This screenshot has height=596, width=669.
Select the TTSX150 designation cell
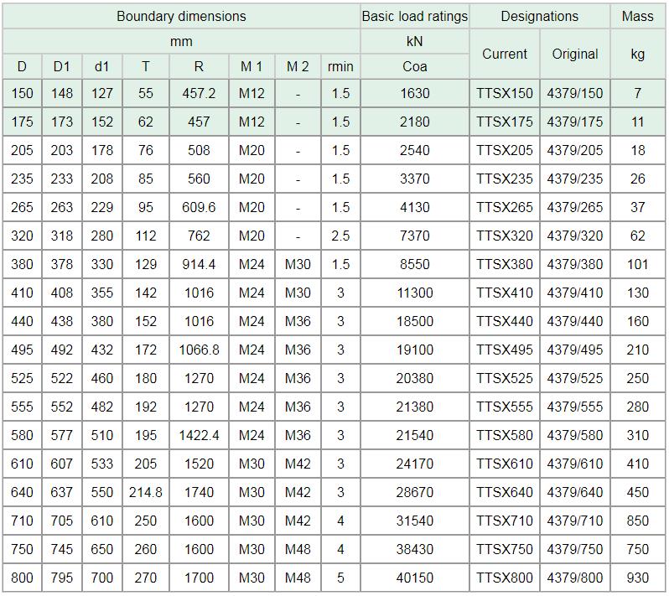point(505,94)
